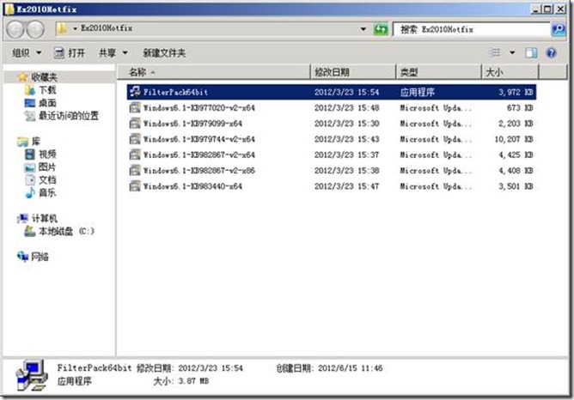Sort by the 大小 column header

(510, 72)
